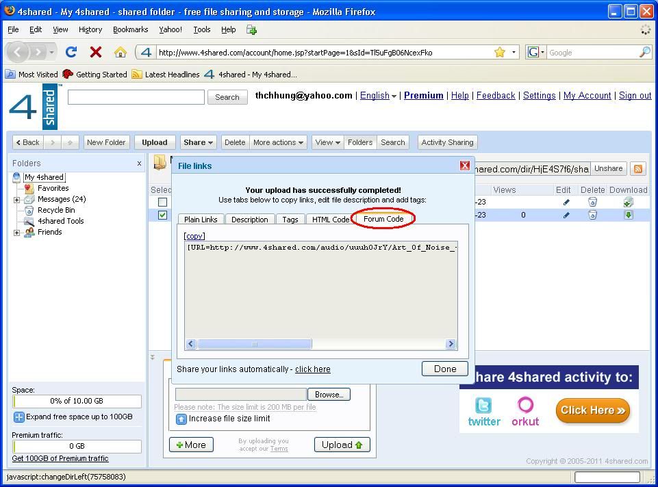The height and width of the screenshot is (487, 658).
Task: Bookmark this page with the star icon
Action: pyautogui.click(x=499, y=53)
